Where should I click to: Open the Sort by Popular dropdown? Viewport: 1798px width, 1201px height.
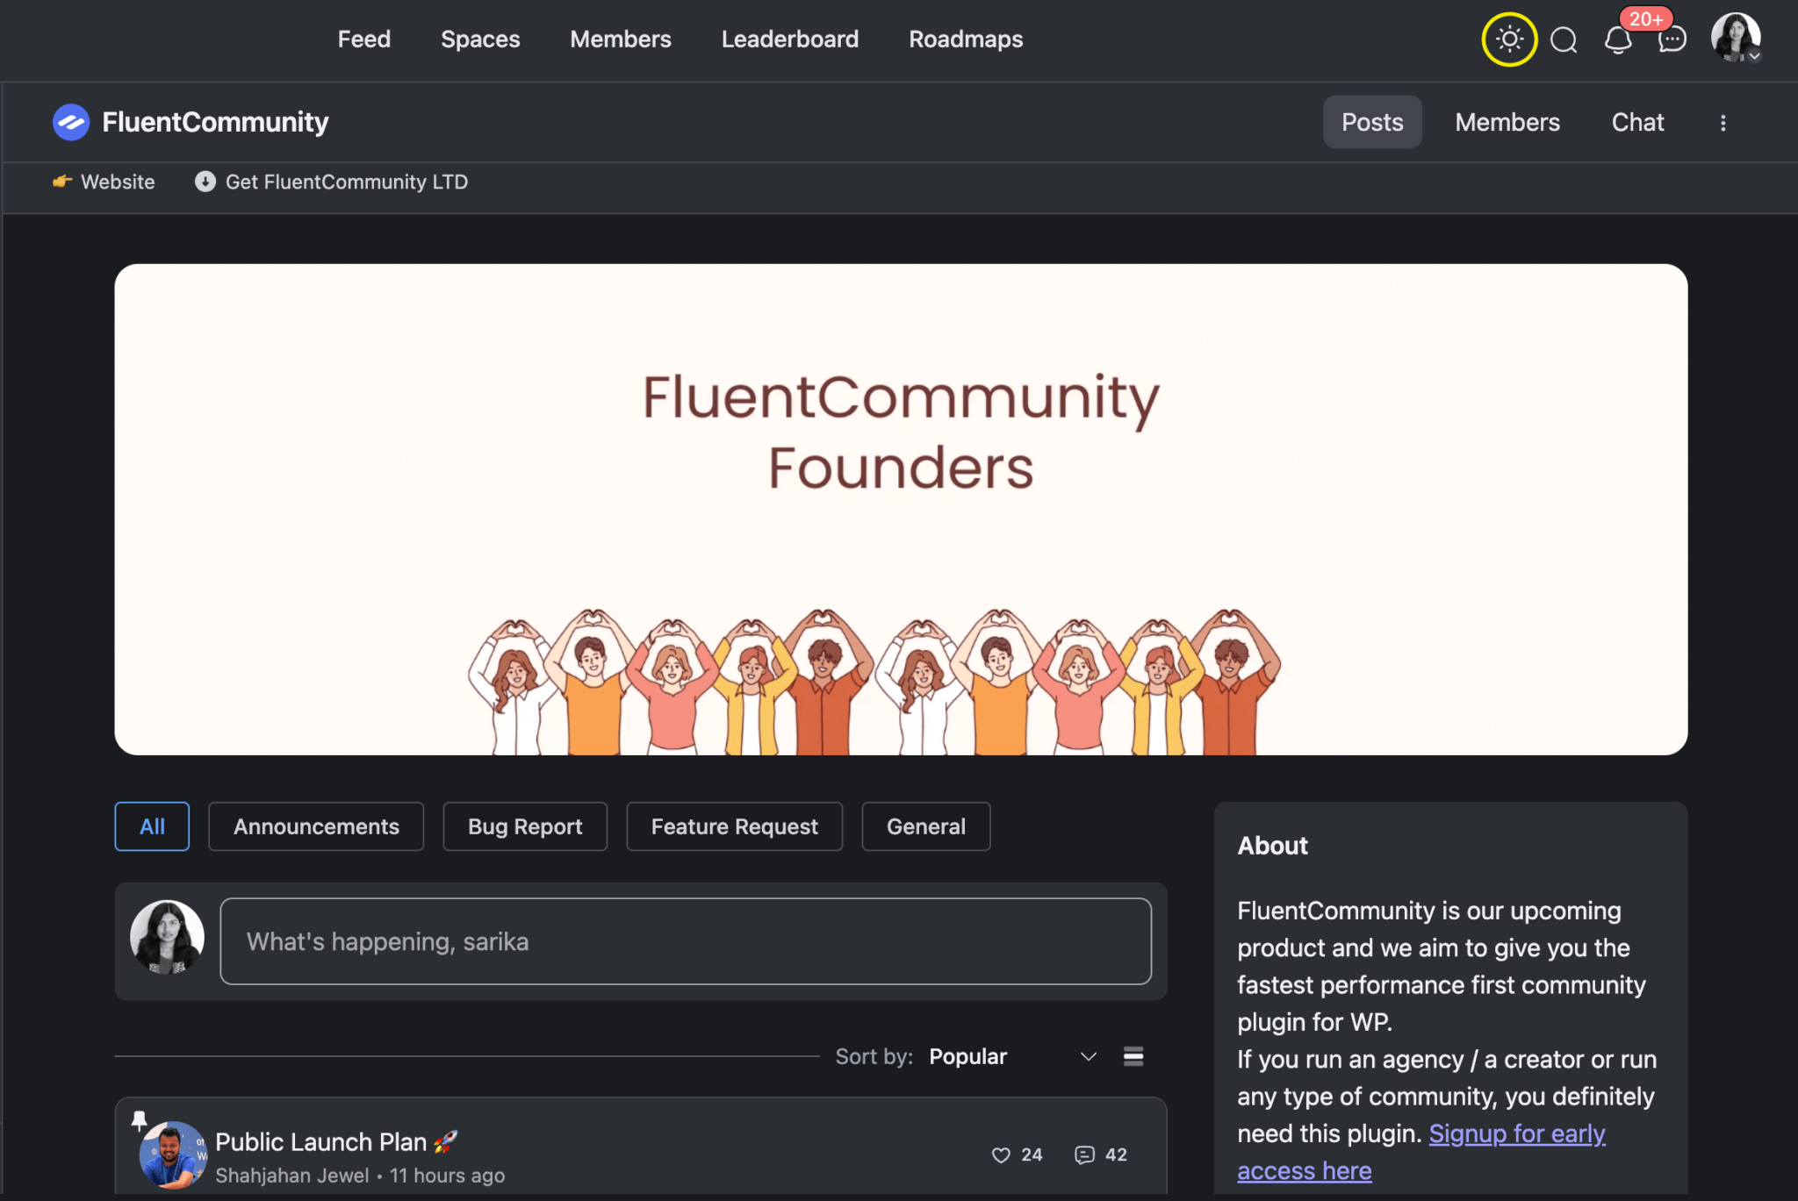1008,1056
